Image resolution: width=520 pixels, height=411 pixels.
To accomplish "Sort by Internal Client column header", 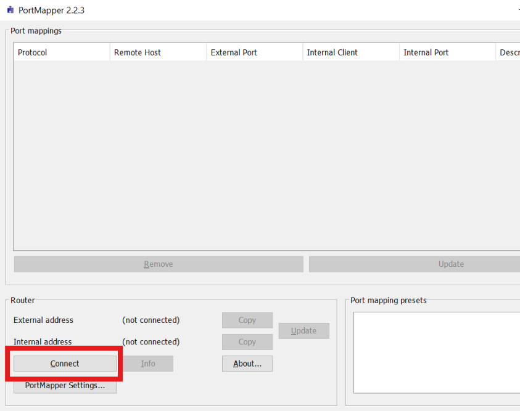I will coord(351,52).
